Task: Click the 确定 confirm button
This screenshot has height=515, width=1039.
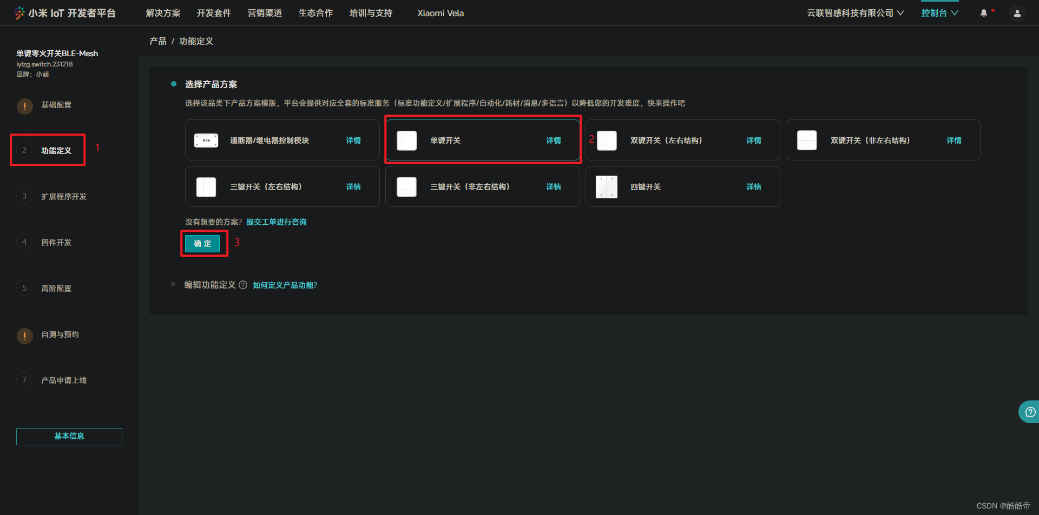Action: [202, 244]
